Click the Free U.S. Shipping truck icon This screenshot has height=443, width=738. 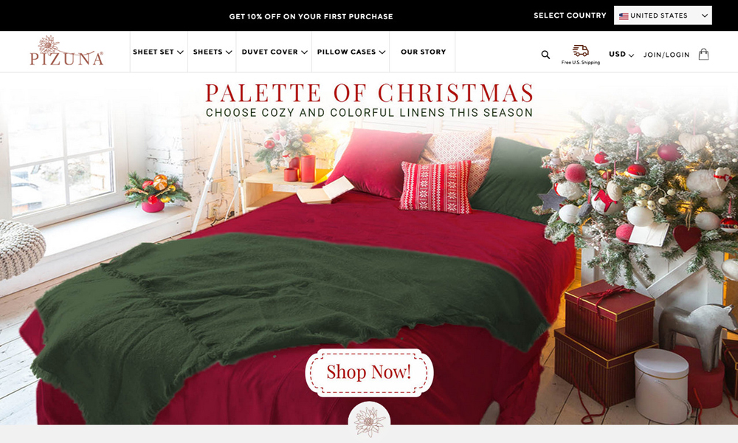[580, 50]
